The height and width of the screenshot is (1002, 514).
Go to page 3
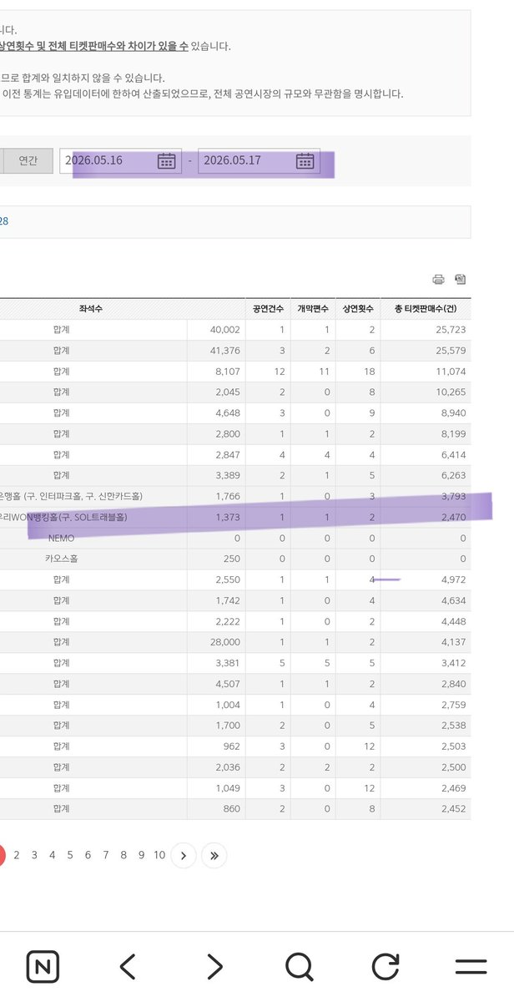tap(34, 855)
